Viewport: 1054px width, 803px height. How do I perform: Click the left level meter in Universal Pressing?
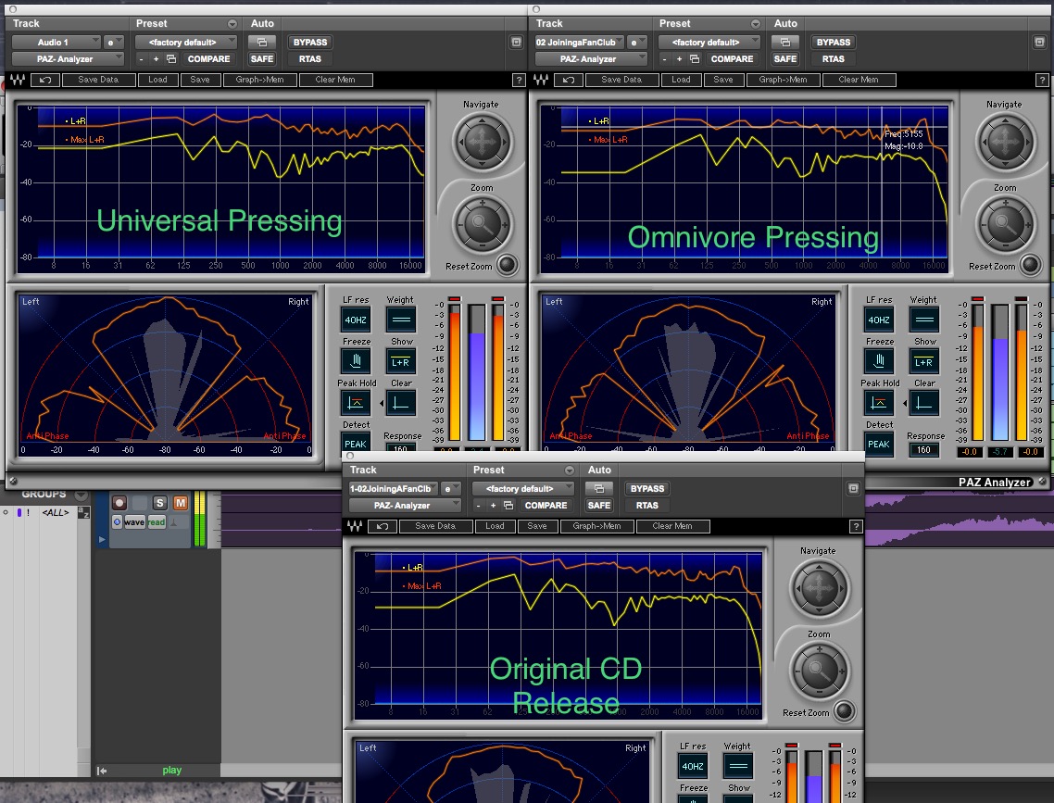(x=455, y=372)
